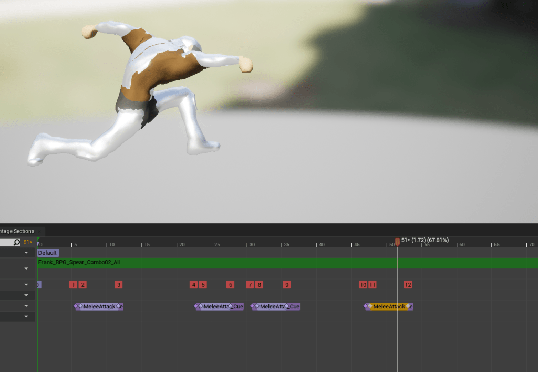This screenshot has height=372, width=538.
Task: Select red marker 10 on the timeline
Action: click(x=363, y=285)
